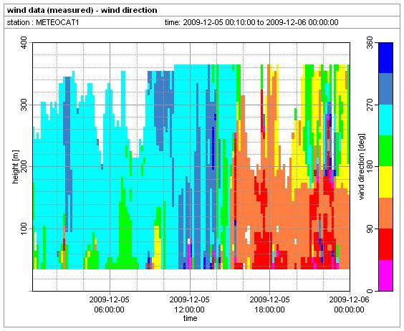Click the 'wind direction [deg]' axis label
The height and width of the screenshot is (331, 404).
tap(362, 166)
